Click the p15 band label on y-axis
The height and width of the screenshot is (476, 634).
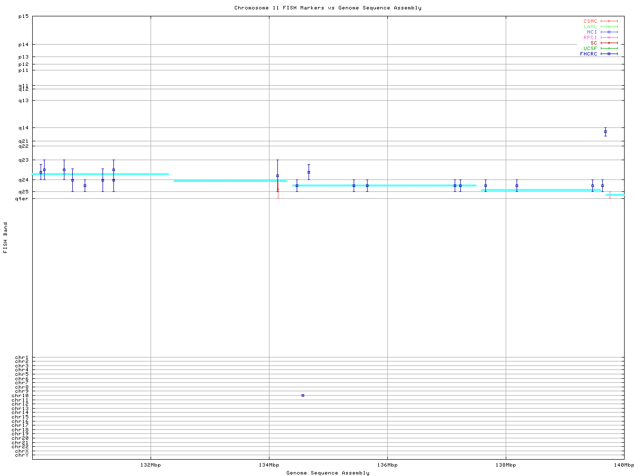coord(23,16)
